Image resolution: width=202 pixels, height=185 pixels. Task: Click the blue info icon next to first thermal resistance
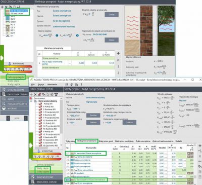pos(57,35)
